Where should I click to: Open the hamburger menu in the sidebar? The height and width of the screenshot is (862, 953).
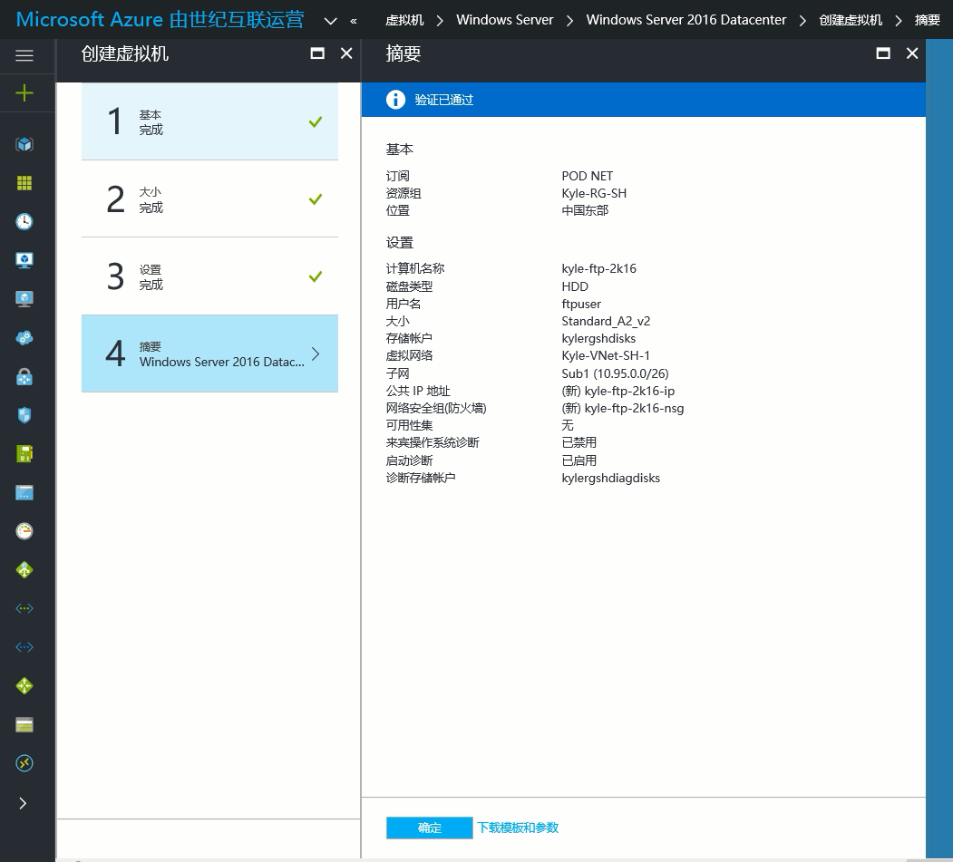(x=24, y=55)
